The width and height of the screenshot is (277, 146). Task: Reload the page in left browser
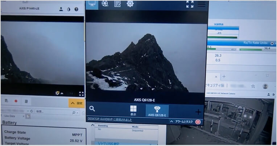click(32, 111)
